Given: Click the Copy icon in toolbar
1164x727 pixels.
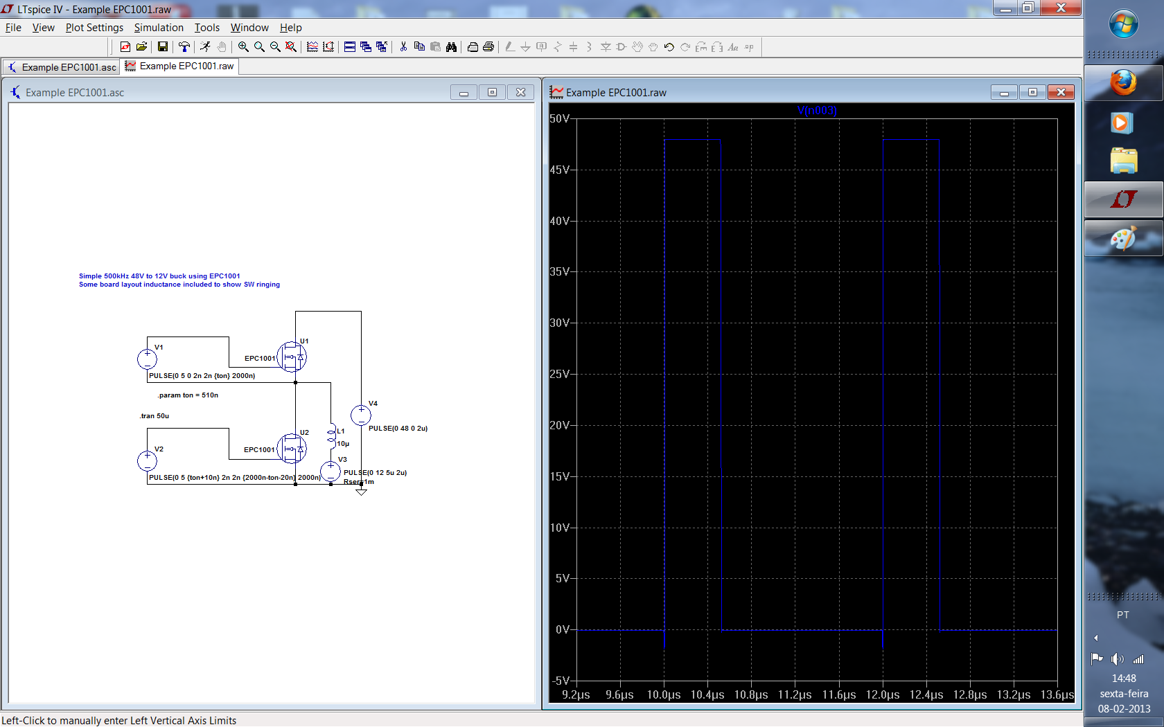Looking at the screenshot, I should [419, 46].
